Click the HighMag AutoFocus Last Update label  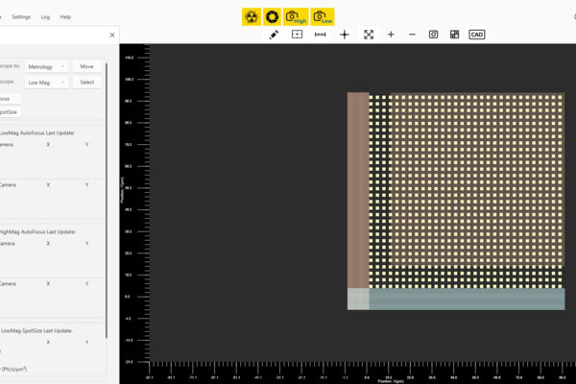(x=37, y=232)
